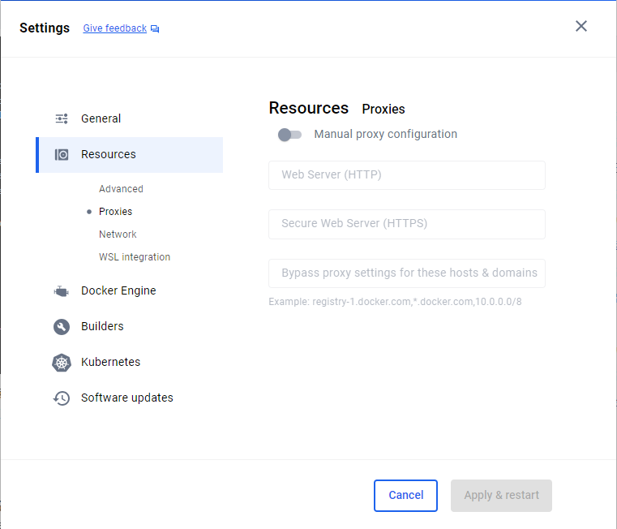Click the Secure Web Server (HTTPS) field
The width and height of the screenshot is (617, 529).
pos(407,224)
